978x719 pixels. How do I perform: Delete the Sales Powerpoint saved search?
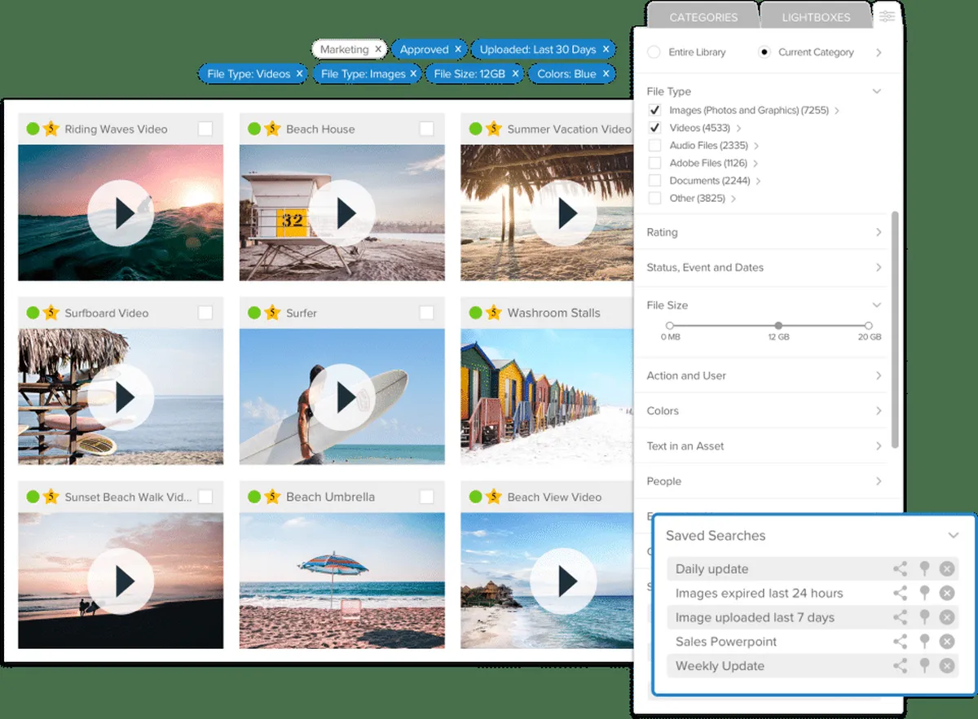tap(947, 642)
